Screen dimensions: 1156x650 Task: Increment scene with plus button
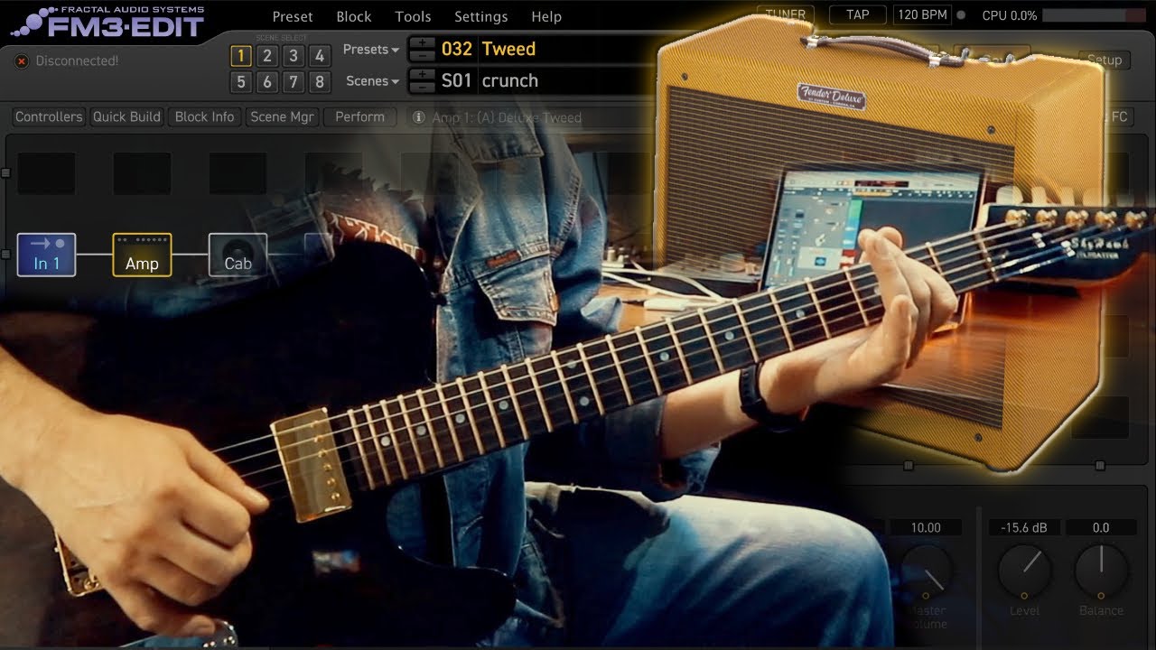pos(422,74)
